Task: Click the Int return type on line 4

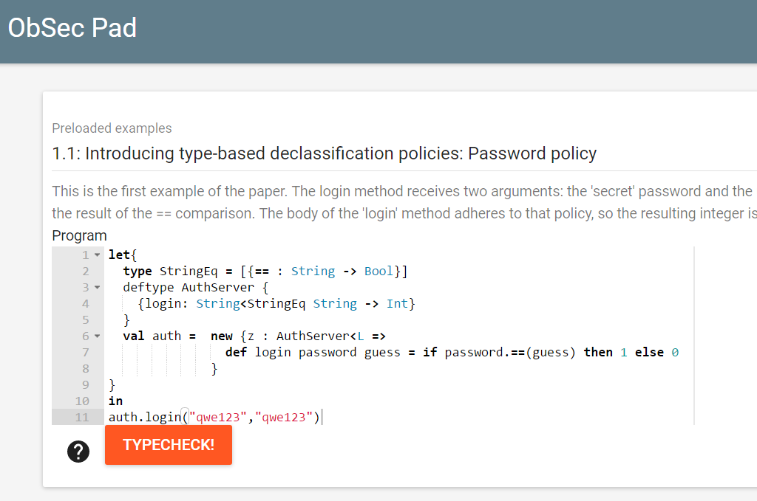Action: click(x=397, y=304)
